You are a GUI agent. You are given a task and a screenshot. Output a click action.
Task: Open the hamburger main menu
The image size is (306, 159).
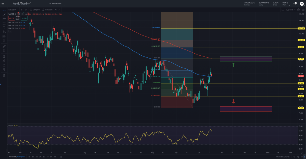tap(3, 4)
